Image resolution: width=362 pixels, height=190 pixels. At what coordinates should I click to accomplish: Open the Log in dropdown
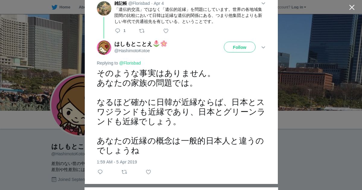[299, 7]
